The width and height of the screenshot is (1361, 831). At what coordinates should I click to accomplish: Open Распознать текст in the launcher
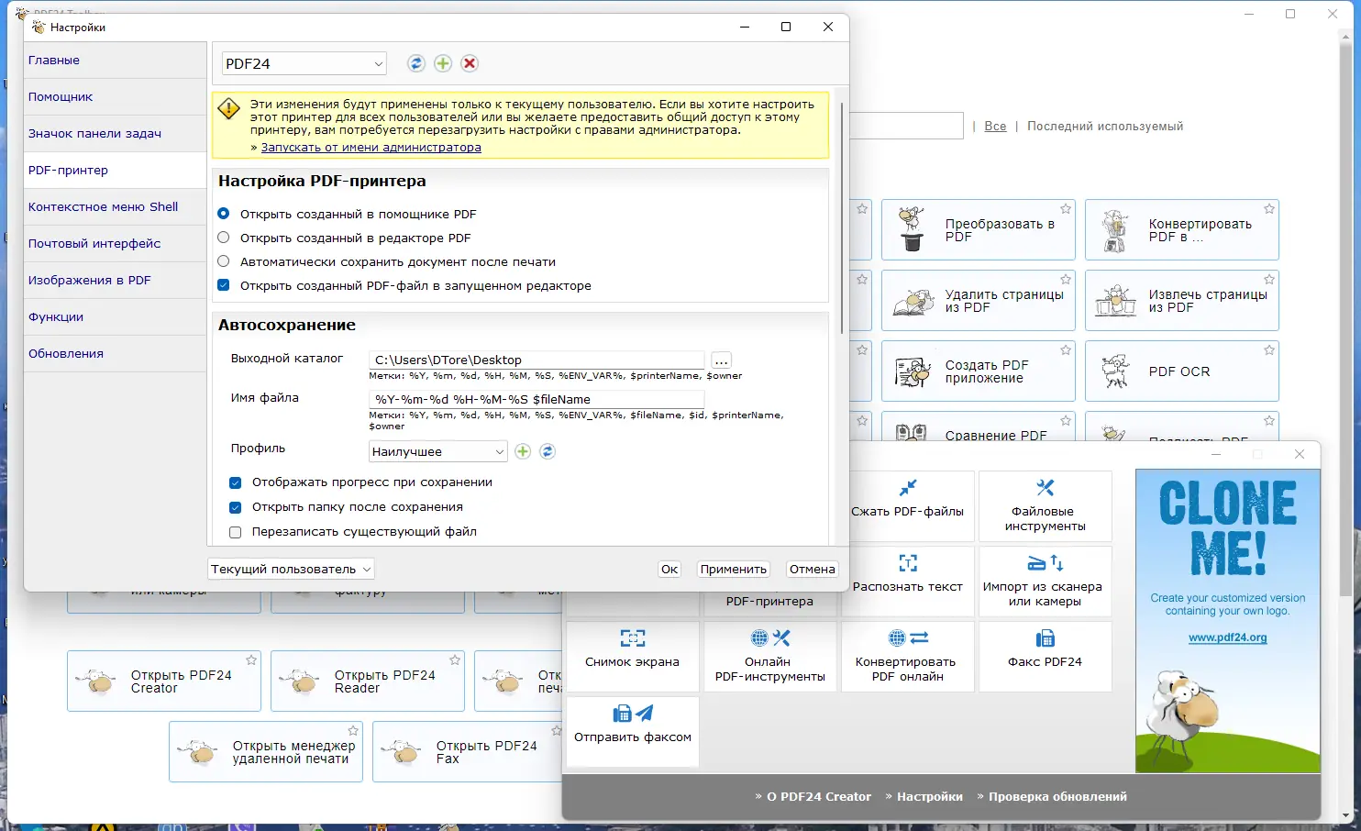click(x=908, y=582)
